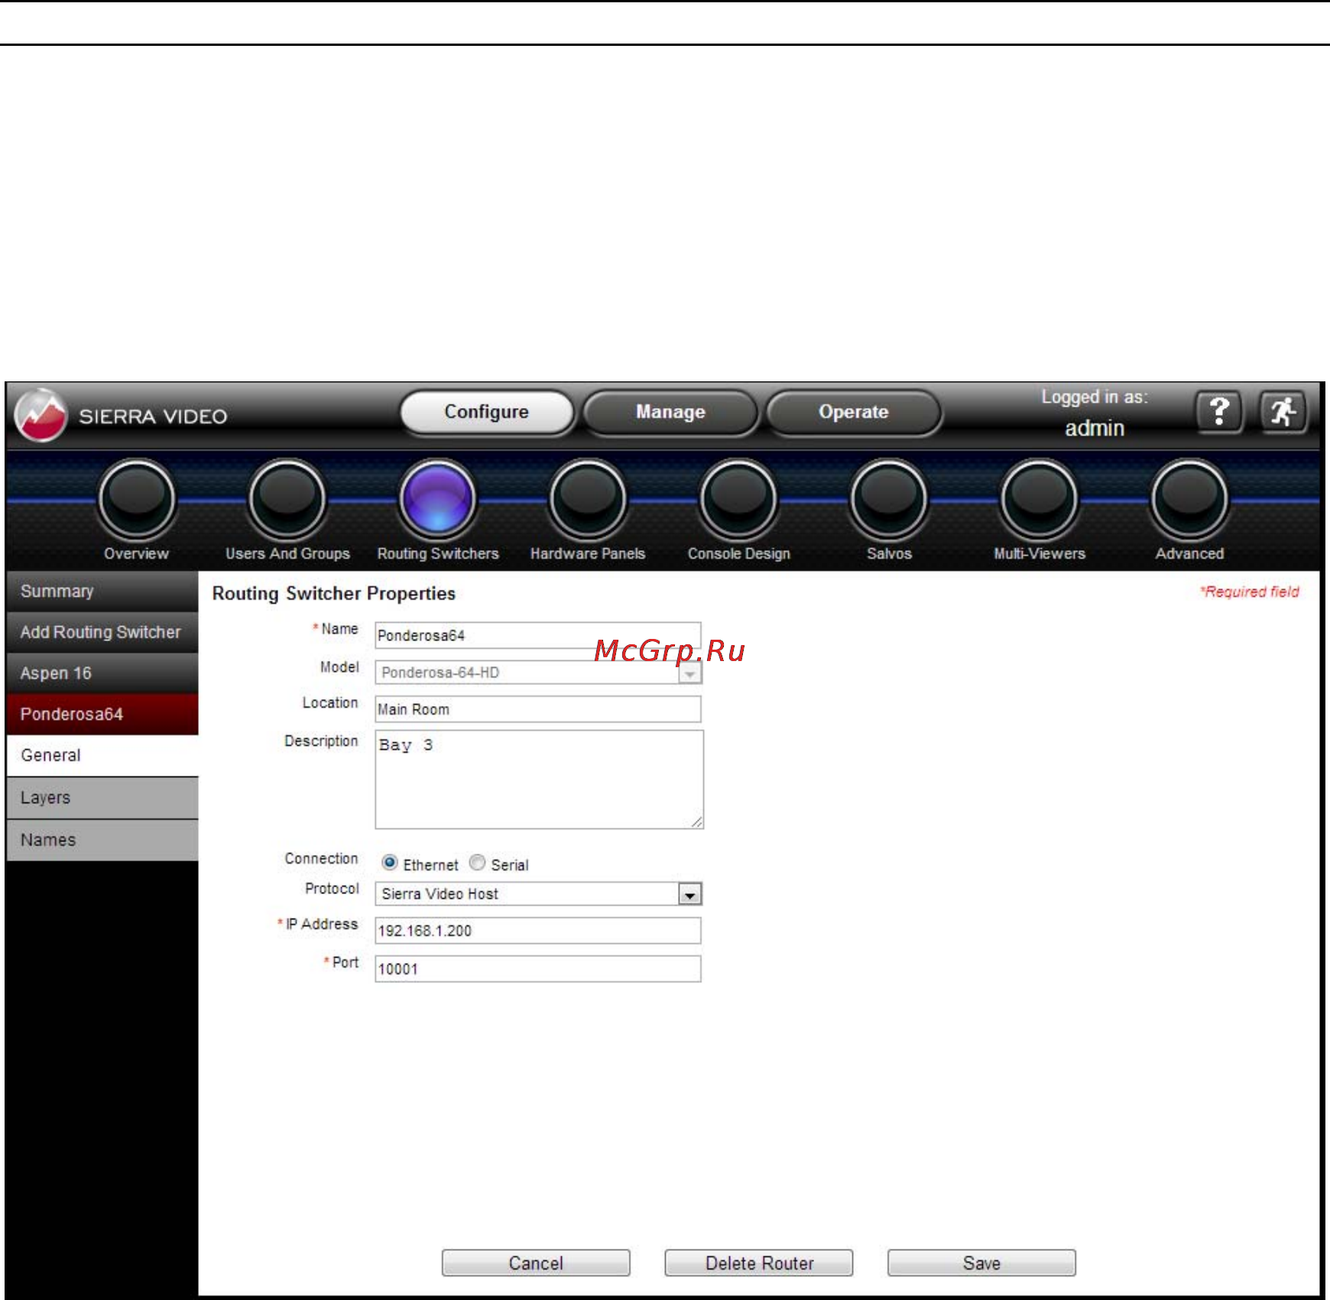Open the Layers sidebar section

[102, 798]
